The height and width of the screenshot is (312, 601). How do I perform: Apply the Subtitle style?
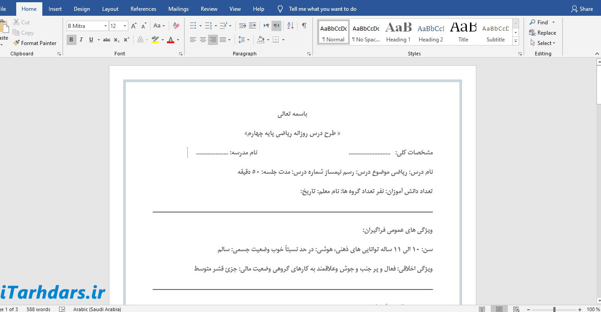pyautogui.click(x=496, y=32)
